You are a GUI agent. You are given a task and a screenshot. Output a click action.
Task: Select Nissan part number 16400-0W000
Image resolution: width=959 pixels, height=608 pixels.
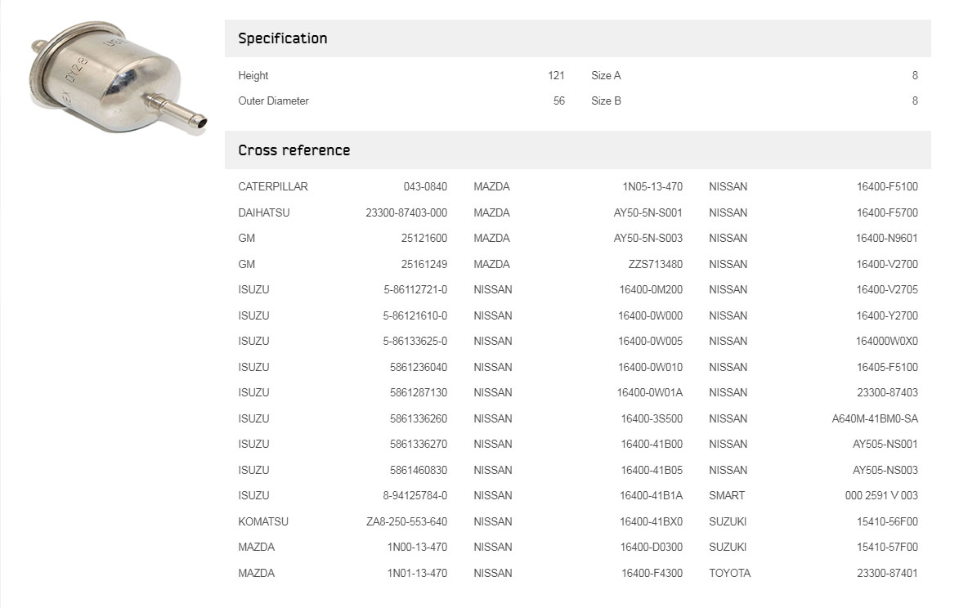click(x=650, y=316)
